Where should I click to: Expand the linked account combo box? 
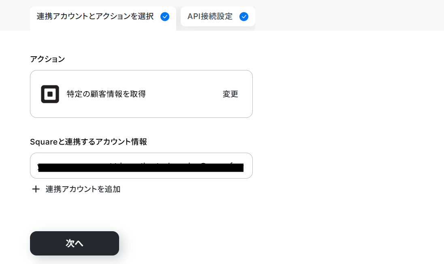tap(141, 166)
